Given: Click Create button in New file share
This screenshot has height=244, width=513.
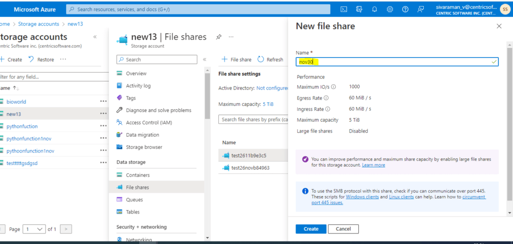Looking at the screenshot, I should click(311, 229).
